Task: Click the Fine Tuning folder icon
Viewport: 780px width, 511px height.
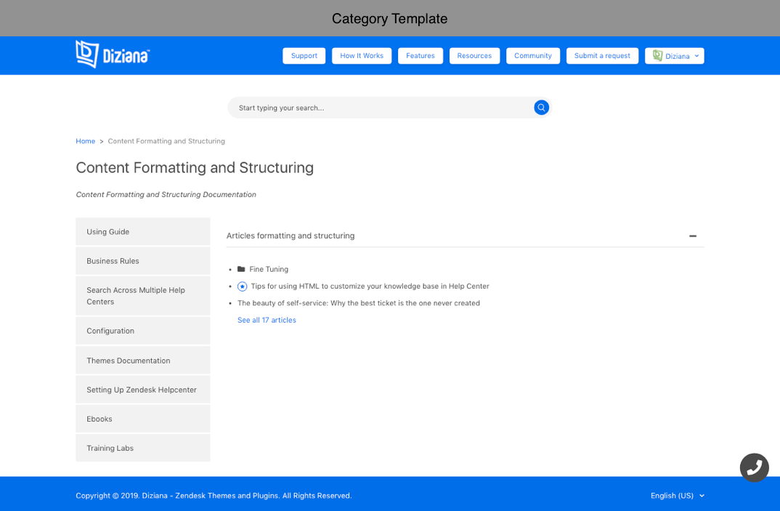Action: [x=241, y=269]
